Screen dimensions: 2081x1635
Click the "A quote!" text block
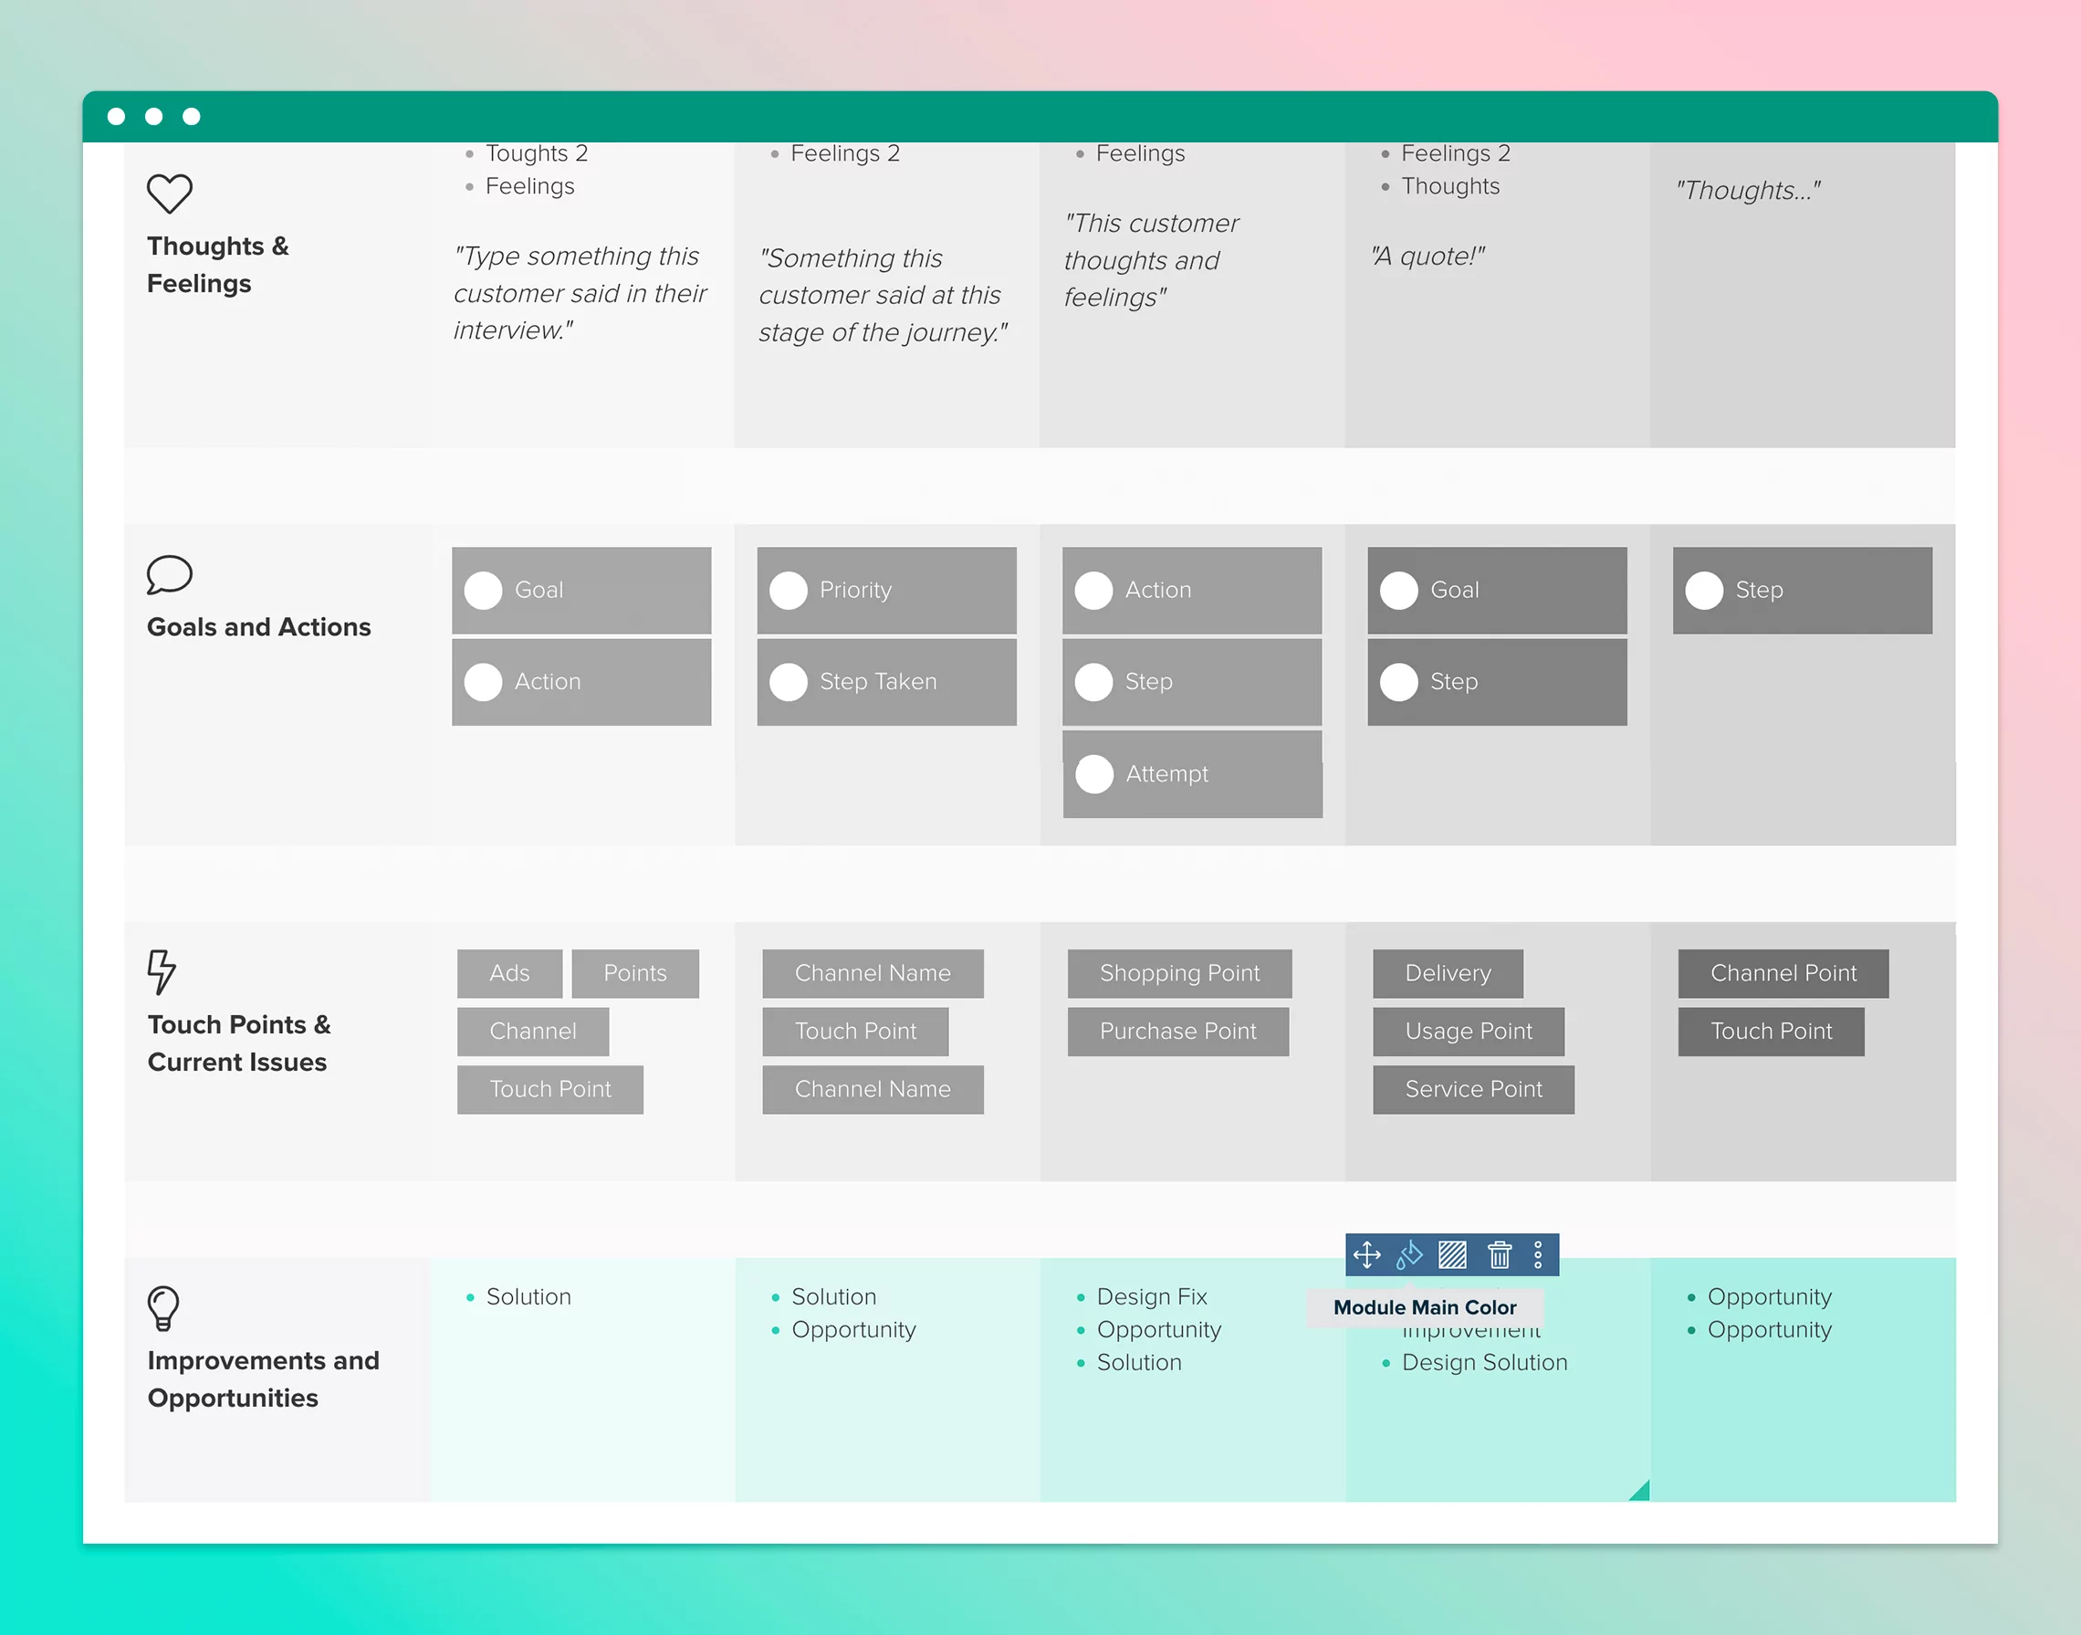pos(1427,257)
